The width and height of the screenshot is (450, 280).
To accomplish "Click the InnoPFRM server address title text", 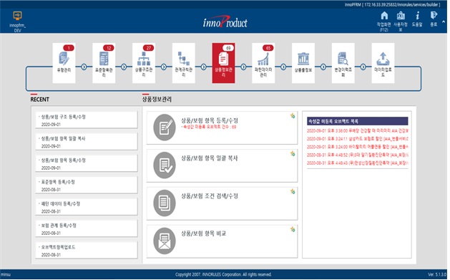I will pos(392,4).
